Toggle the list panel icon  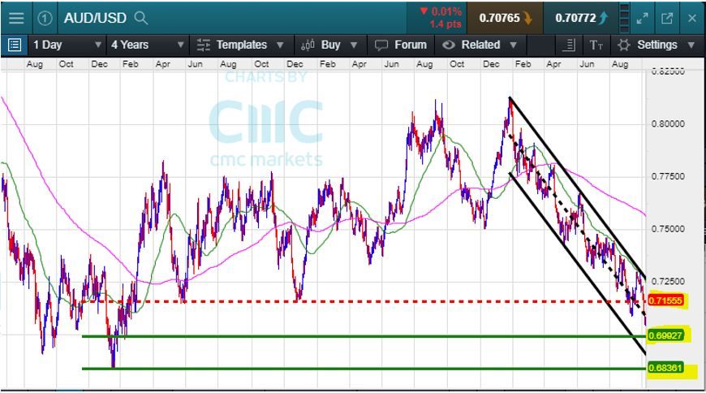point(15,45)
